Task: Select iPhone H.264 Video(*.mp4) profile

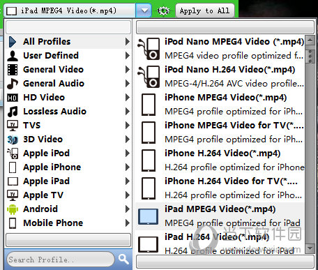Action: tap(220, 160)
